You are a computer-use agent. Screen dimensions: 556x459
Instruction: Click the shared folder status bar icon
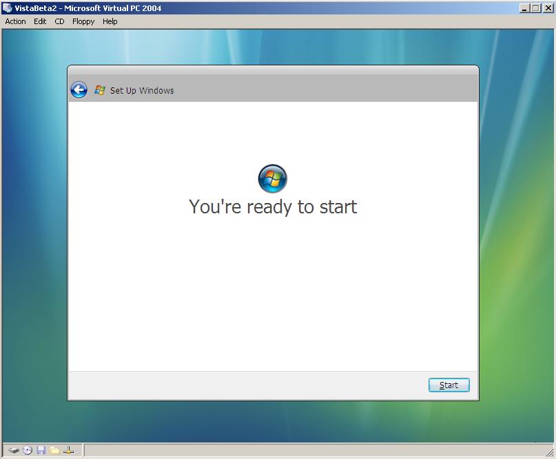[x=54, y=451]
